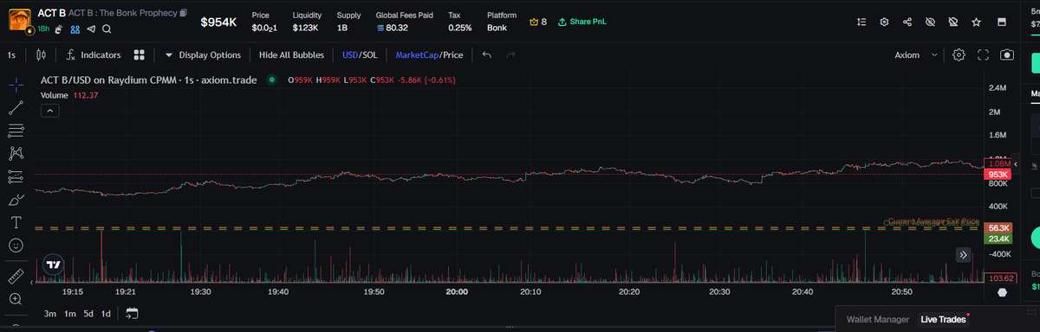This screenshot has height=332, width=1040.
Task: Collapse the indicator legend chevron
Action: tap(49, 111)
